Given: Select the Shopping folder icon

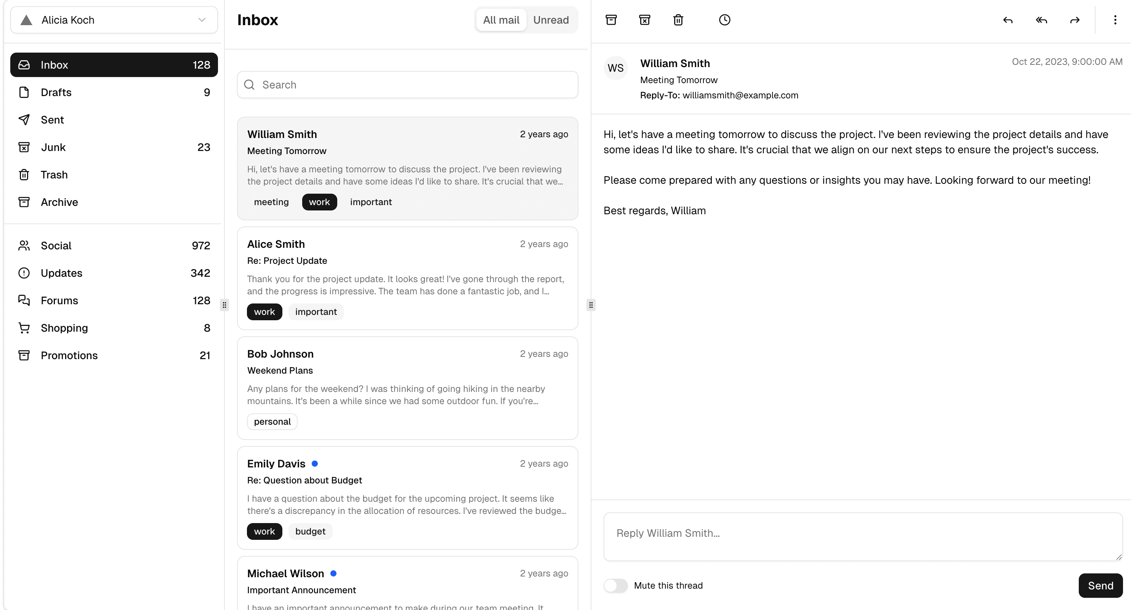Looking at the screenshot, I should click(24, 327).
